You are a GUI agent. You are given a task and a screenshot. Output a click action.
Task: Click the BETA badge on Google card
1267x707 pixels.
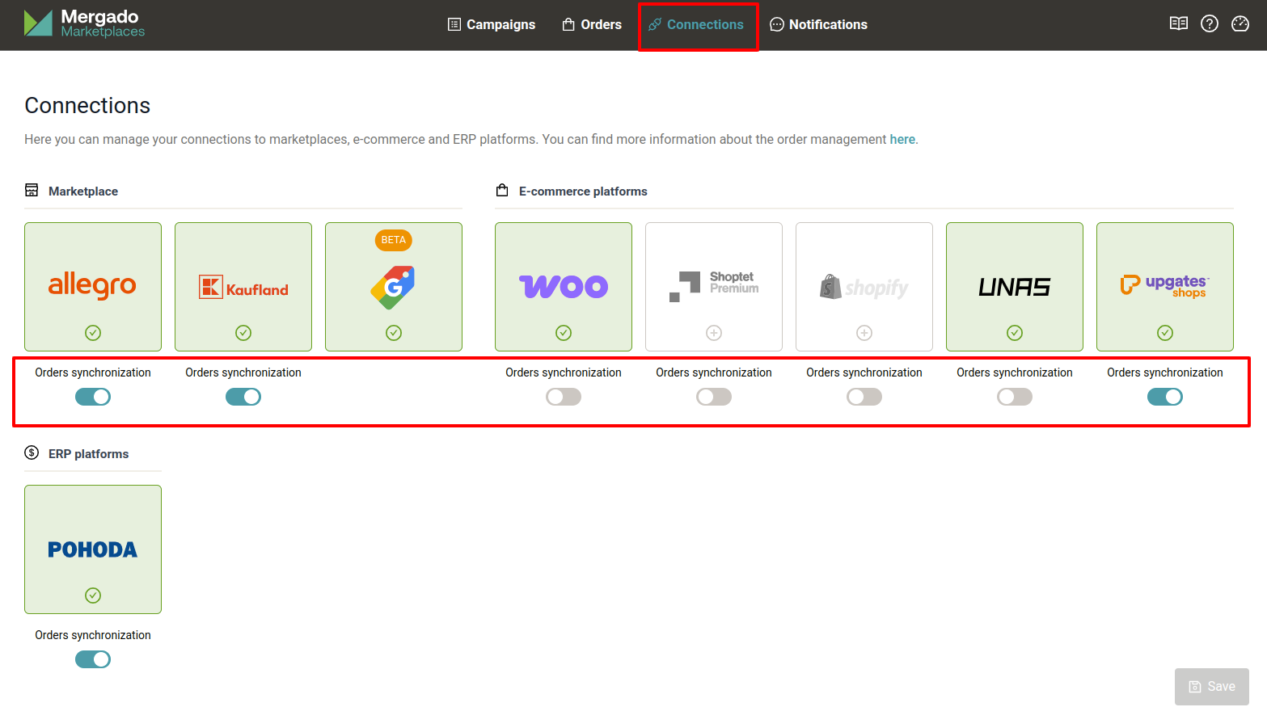[x=394, y=240]
